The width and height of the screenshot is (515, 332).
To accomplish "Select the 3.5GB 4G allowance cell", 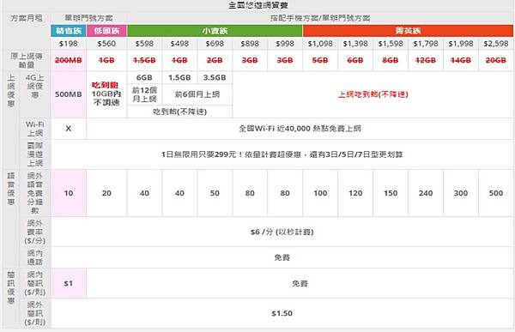I will 215,77.
